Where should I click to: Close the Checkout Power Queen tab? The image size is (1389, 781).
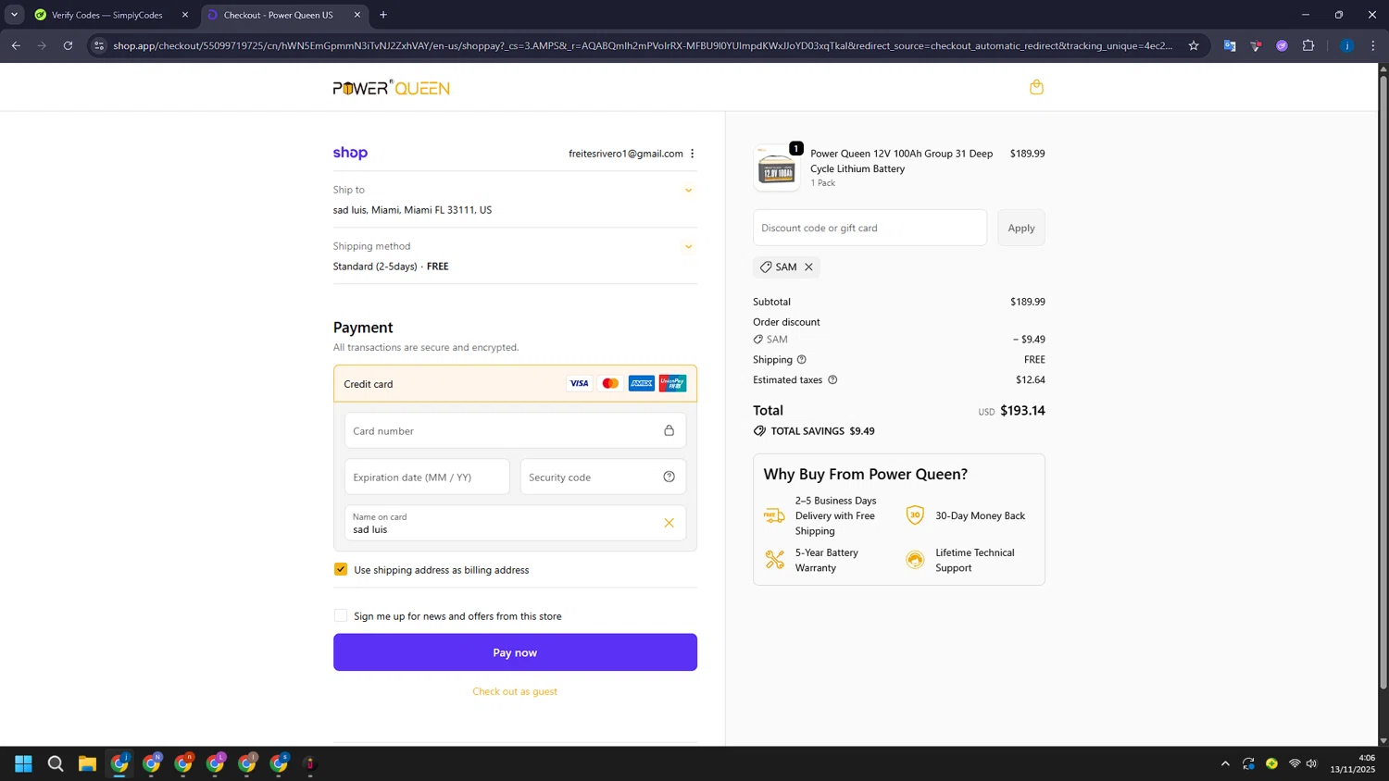pos(357,15)
